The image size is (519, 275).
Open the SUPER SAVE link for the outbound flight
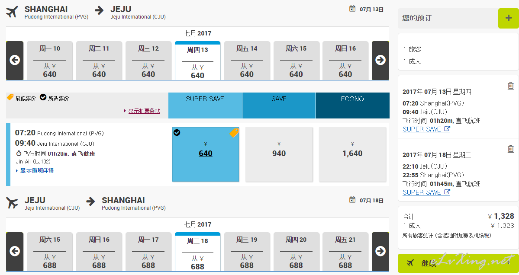(426, 129)
